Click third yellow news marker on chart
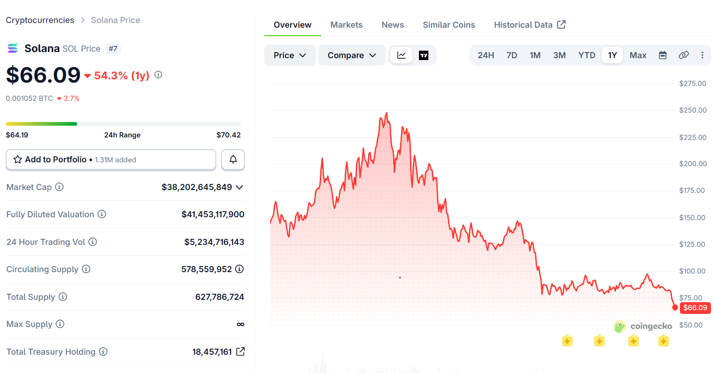 tap(633, 341)
